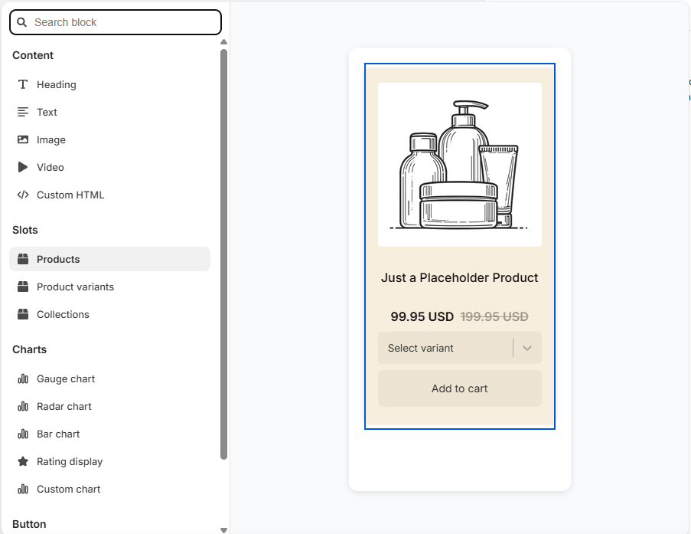Screen dimensions: 691x534
Task: Select the Gauge chart icon
Action: click(x=23, y=378)
